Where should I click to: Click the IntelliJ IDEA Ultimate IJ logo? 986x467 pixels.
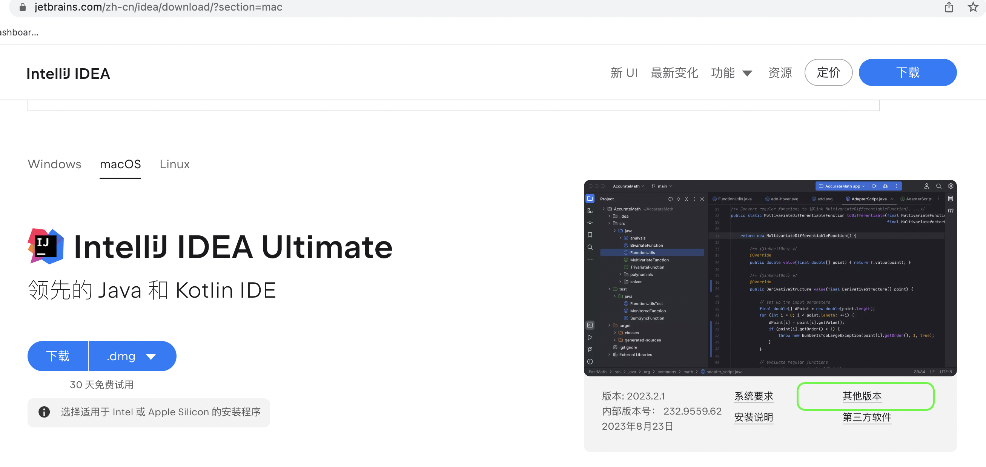(46, 246)
